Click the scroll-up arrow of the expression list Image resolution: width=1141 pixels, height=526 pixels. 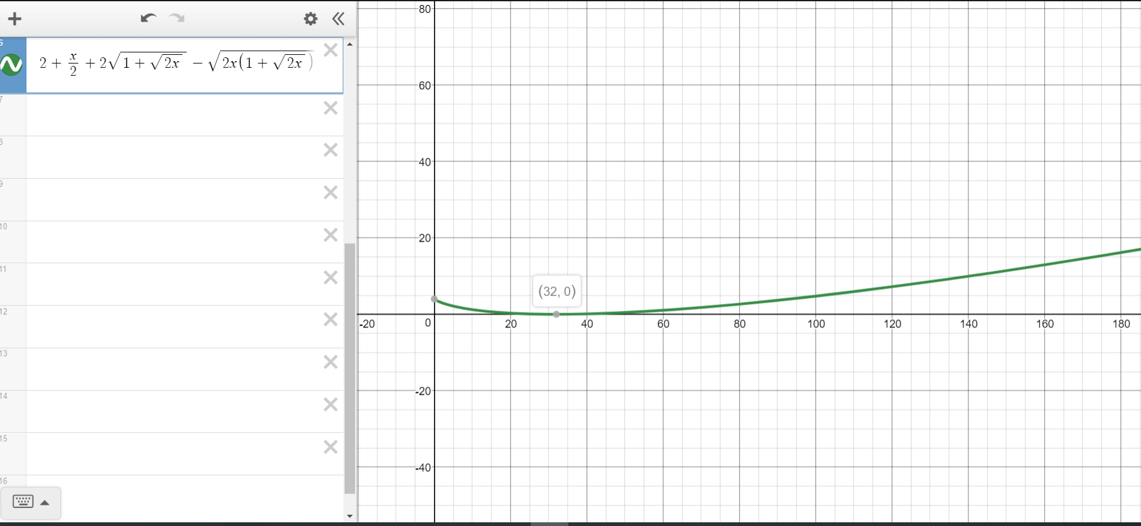click(350, 44)
